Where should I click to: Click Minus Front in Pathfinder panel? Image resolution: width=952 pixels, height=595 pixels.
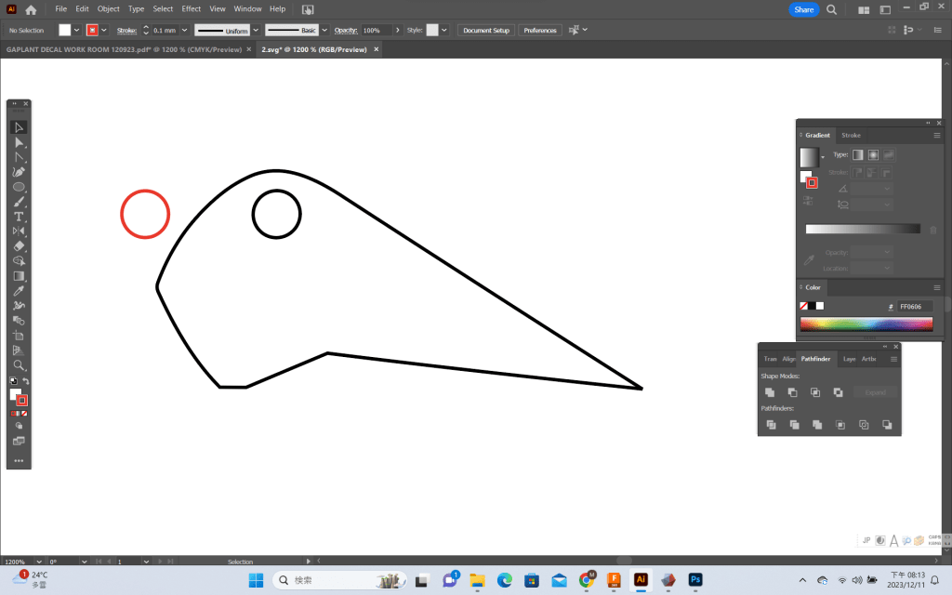(x=793, y=392)
